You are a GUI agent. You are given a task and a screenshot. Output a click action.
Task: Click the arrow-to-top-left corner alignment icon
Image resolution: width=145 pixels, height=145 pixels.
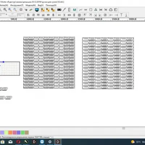tap(85, 15)
